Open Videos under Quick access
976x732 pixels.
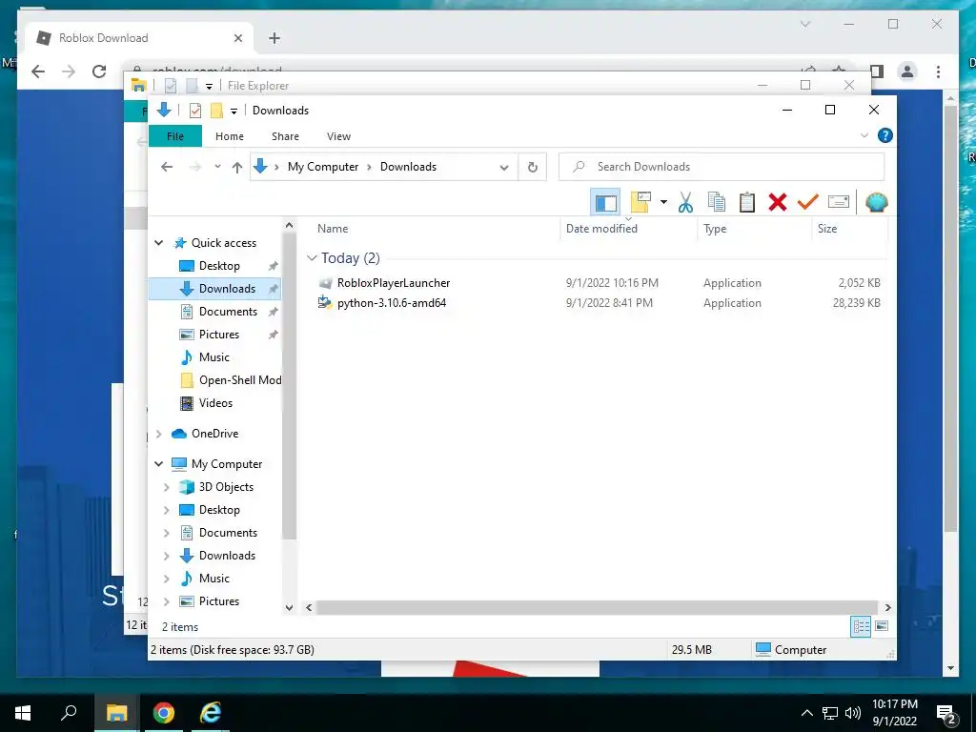215,403
